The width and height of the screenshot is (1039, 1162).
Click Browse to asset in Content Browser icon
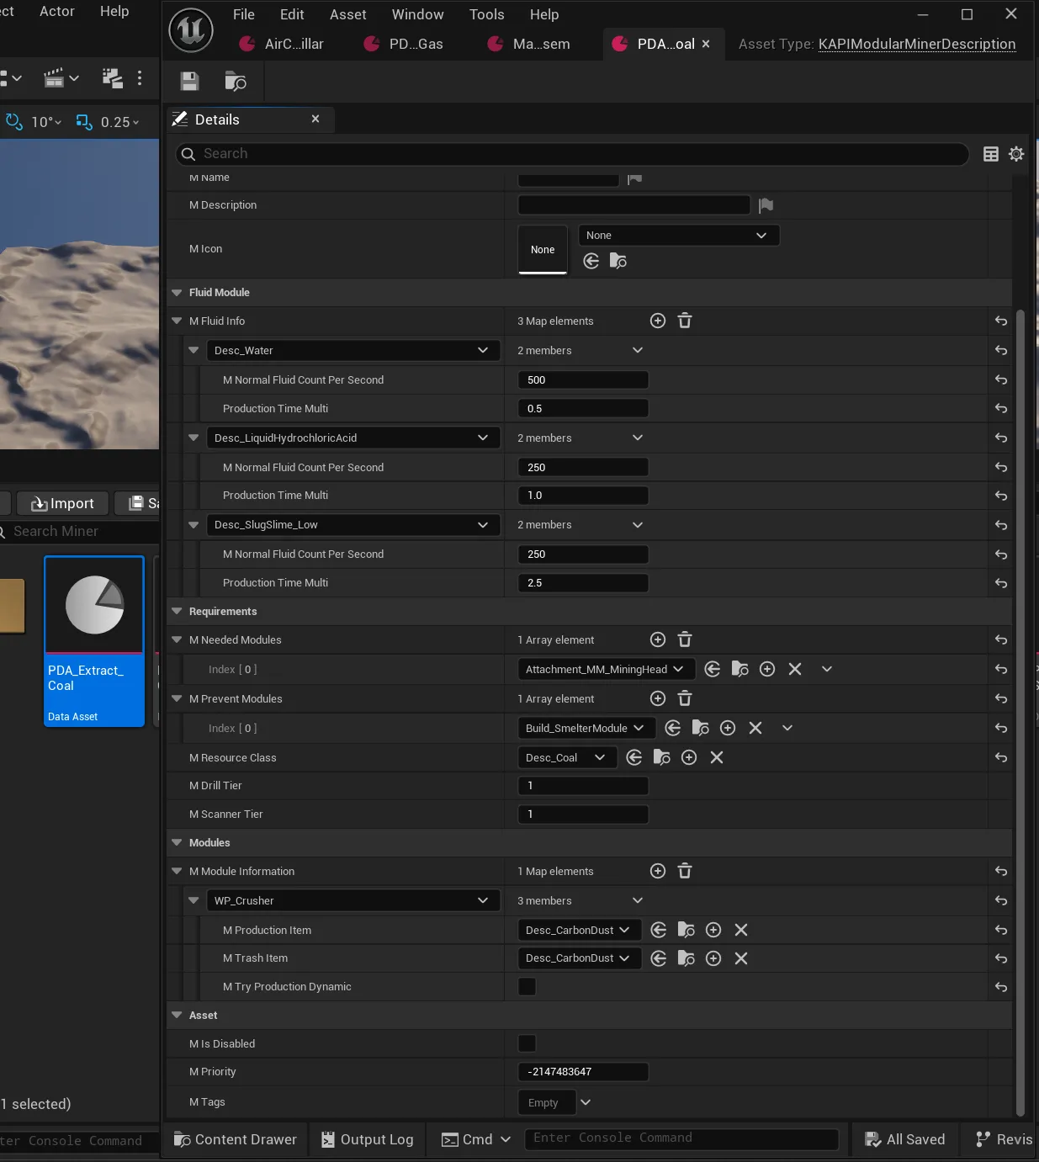pos(236,81)
